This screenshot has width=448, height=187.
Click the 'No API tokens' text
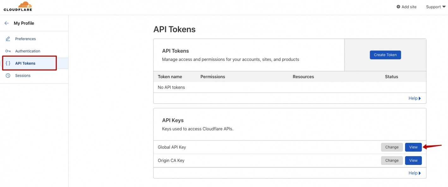pos(171,87)
